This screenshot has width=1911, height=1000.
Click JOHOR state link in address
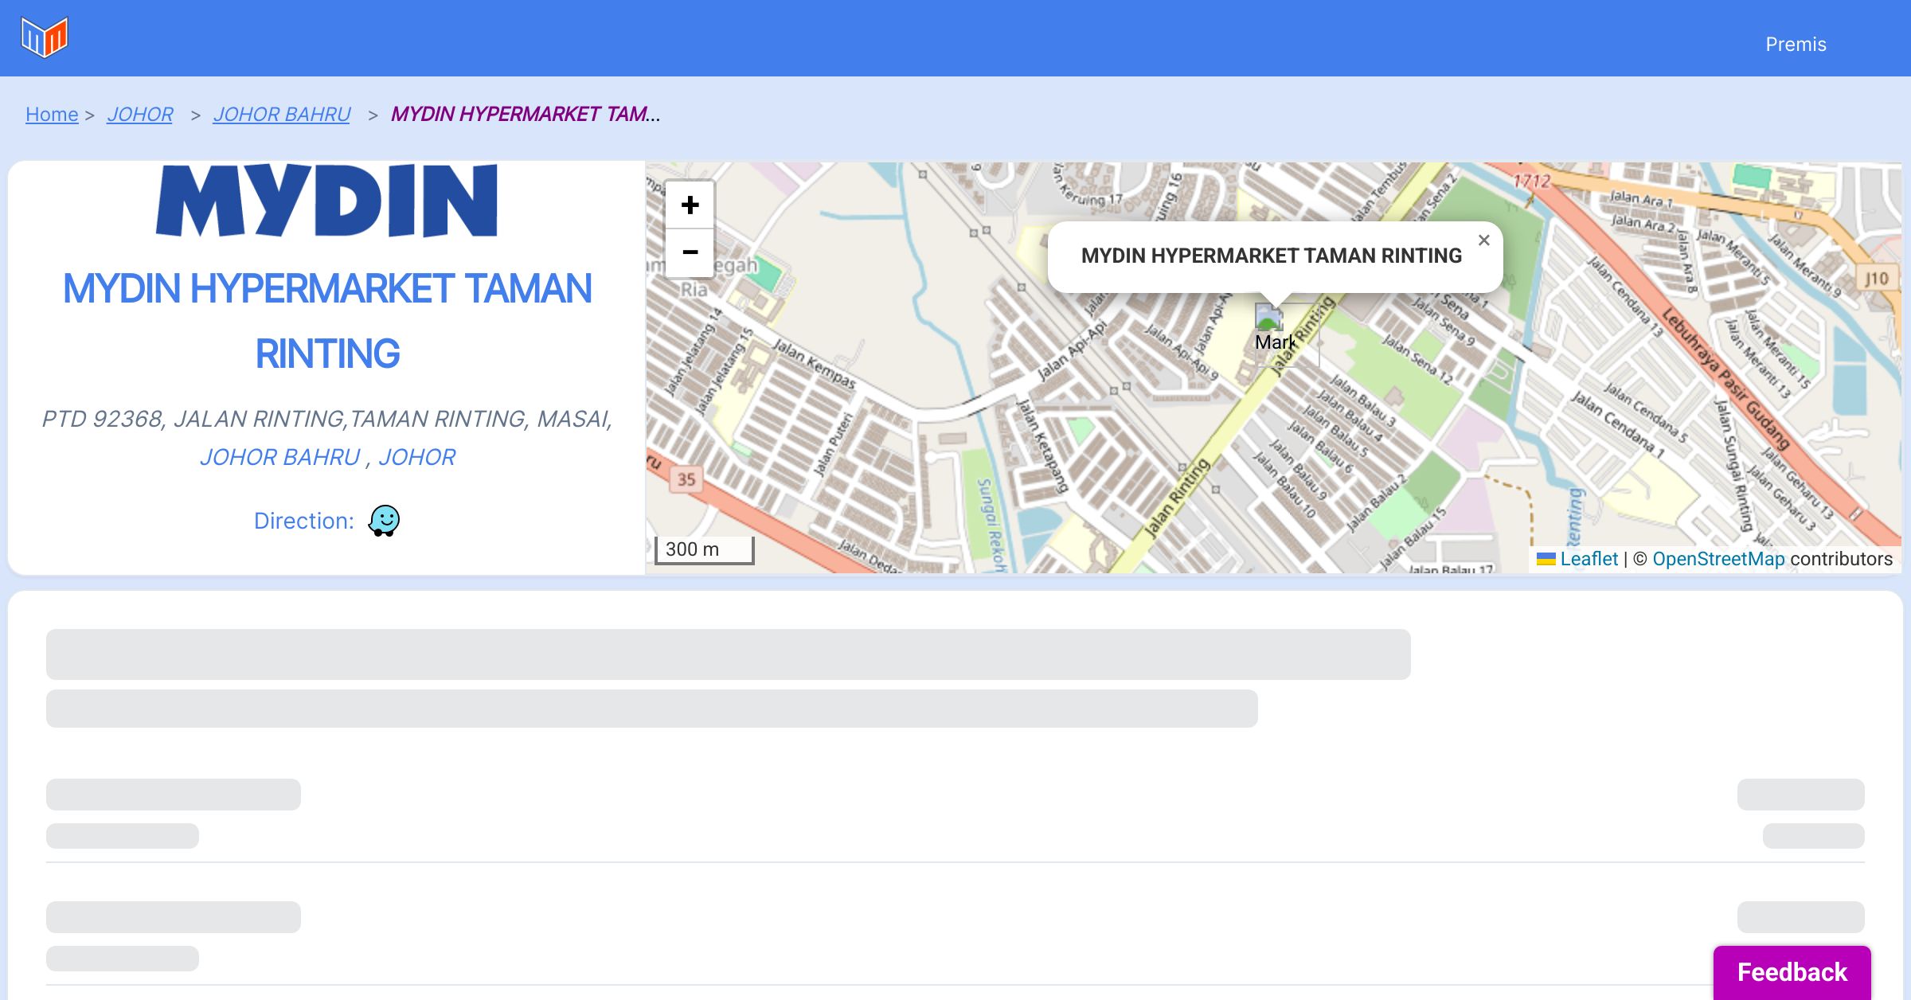[x=416, y=457]
